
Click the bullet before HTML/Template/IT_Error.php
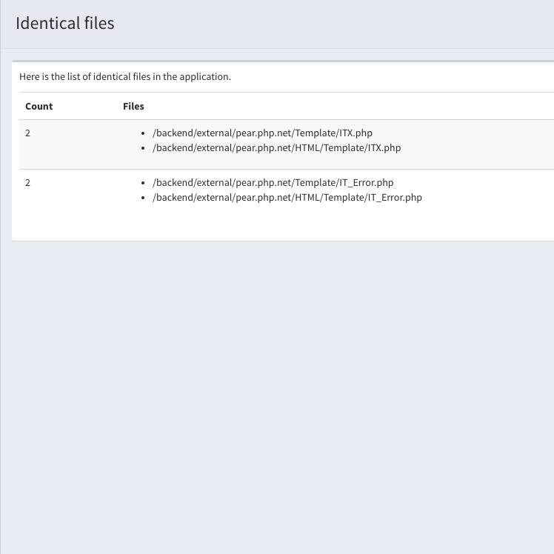coord(143,198)
